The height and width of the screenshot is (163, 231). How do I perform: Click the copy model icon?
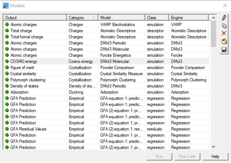pos(224,26)
